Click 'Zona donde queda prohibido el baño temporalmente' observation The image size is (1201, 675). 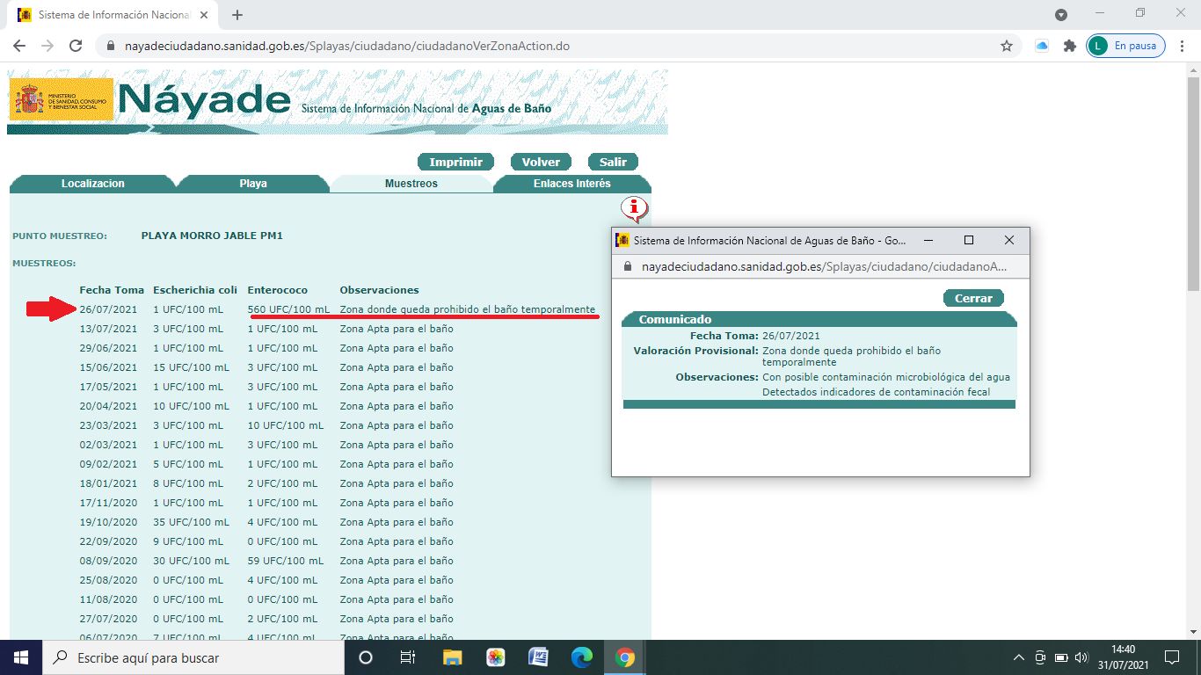point(468,309)
